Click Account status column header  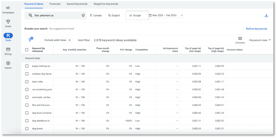[235, 50]
